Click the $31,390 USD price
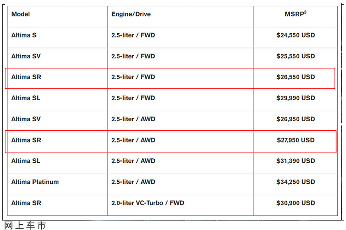346x230 pixels. [296, 161]
